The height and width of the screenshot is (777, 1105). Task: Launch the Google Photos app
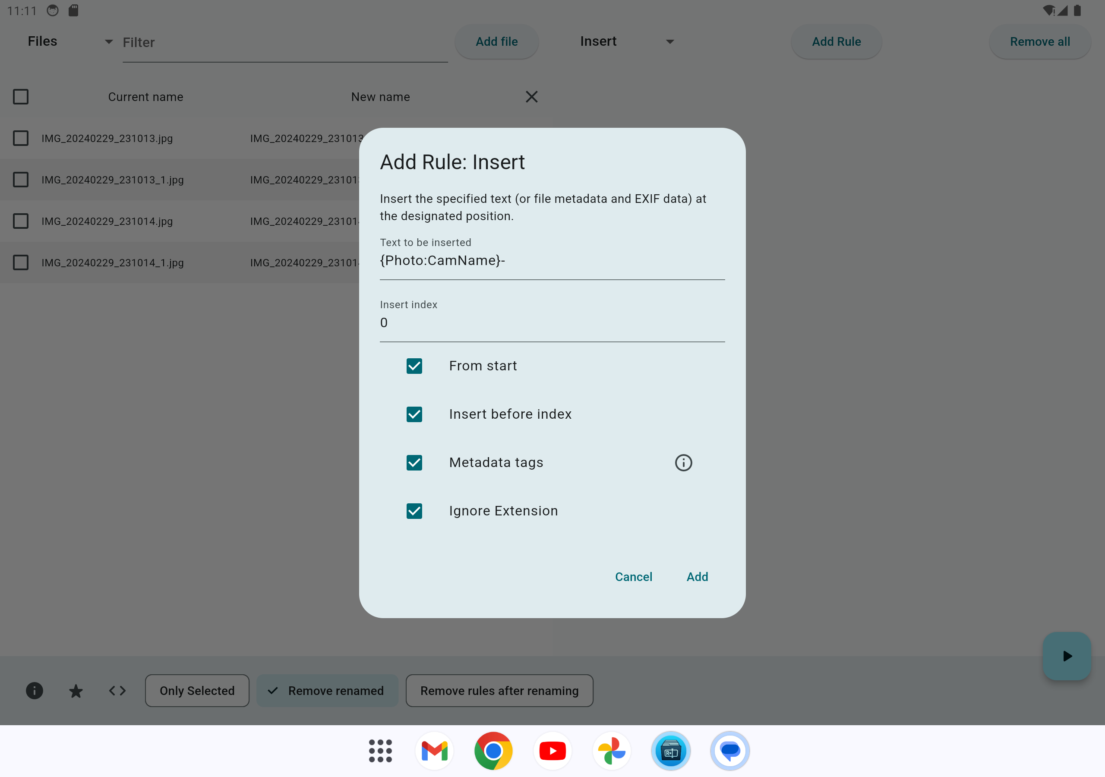611,751
